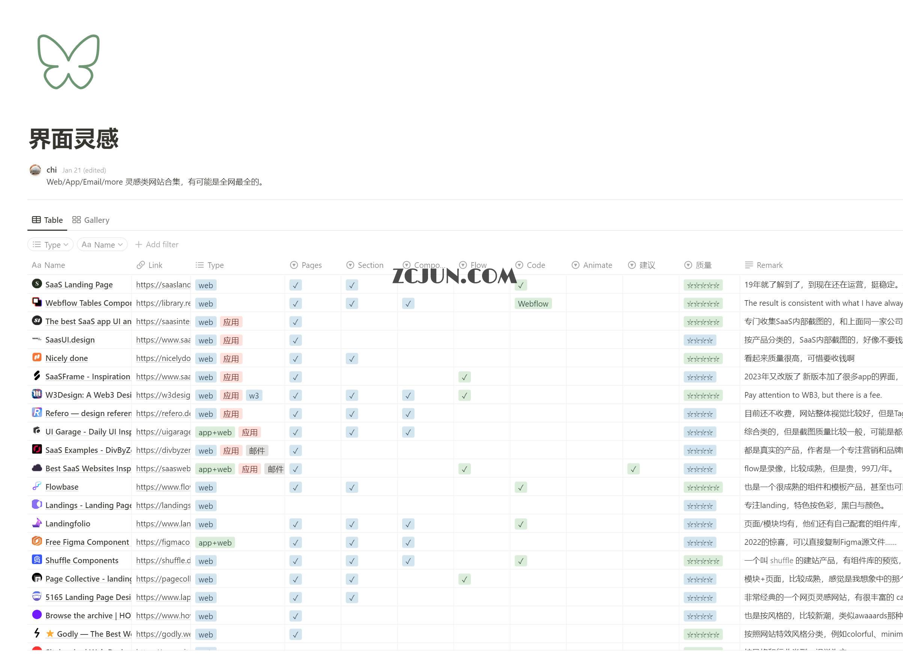Click the link icon in Link header
This screenshot has height=654, width=903.
pyautogui.click(x=140, y=265)
